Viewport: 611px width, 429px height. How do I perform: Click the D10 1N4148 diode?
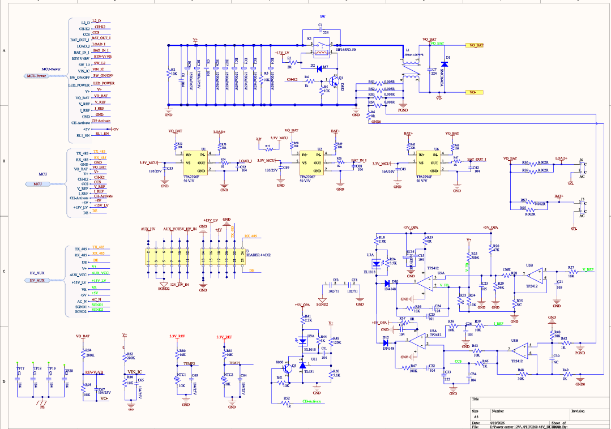click(388, 283)
